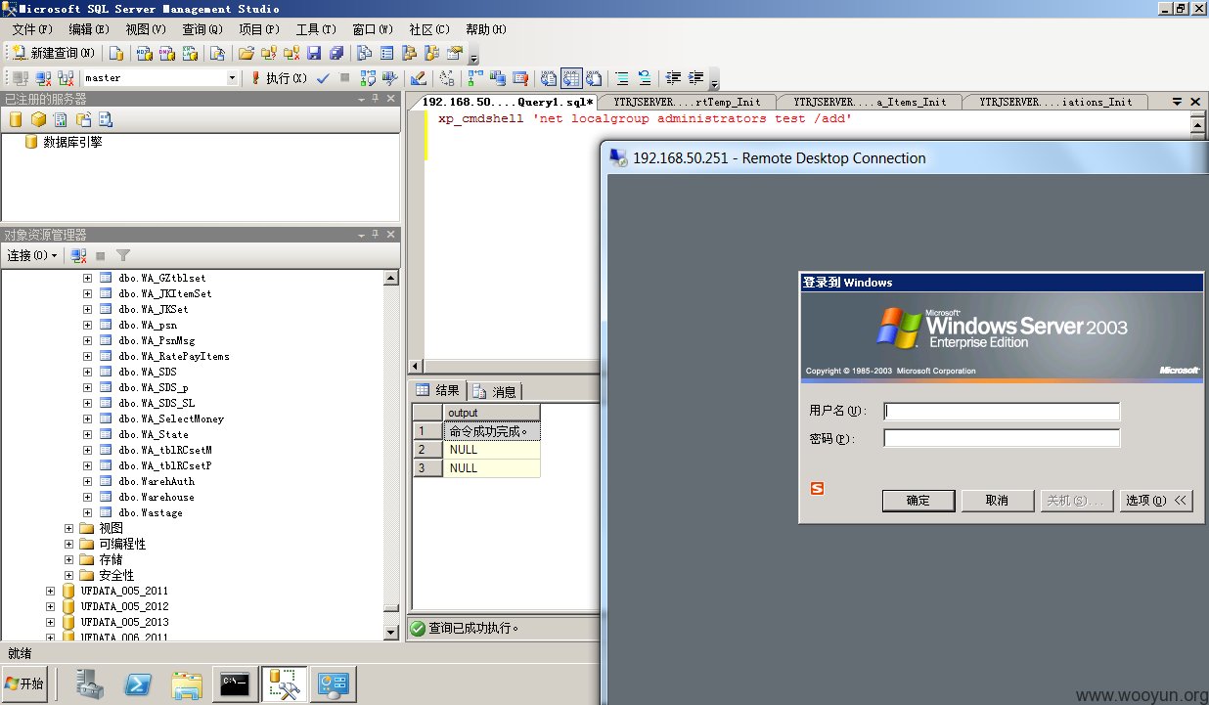Click the scroll-up arrow in Object Explorer

pyautogui.click(x=391, y=278)
